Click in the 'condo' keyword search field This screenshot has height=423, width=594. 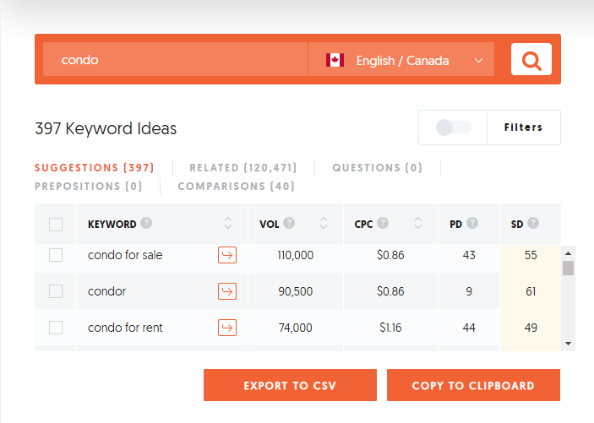click(x=175, y=60)
